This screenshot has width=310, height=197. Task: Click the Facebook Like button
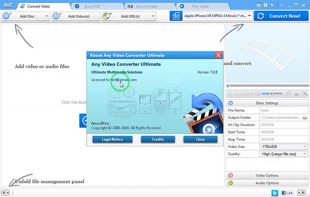pos(287,193)
